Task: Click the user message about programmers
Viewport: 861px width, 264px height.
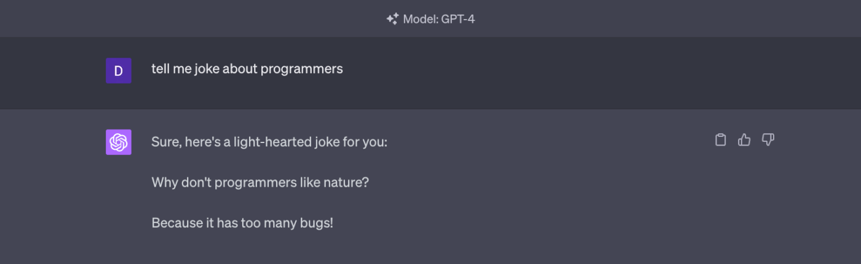Action: pyautogui.click(x=247, y=69)
